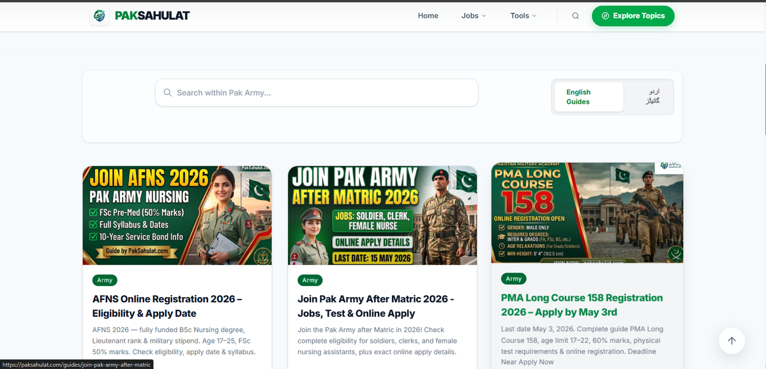Open the Join AFNS 2026 thumbnail image
This screenshot has height=369, width=766.
[177, 215]
